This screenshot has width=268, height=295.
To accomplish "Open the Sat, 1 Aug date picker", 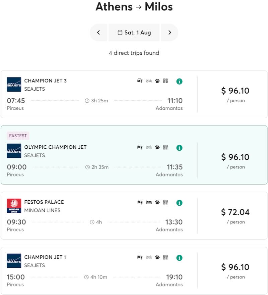I will [x=134, y=33].
